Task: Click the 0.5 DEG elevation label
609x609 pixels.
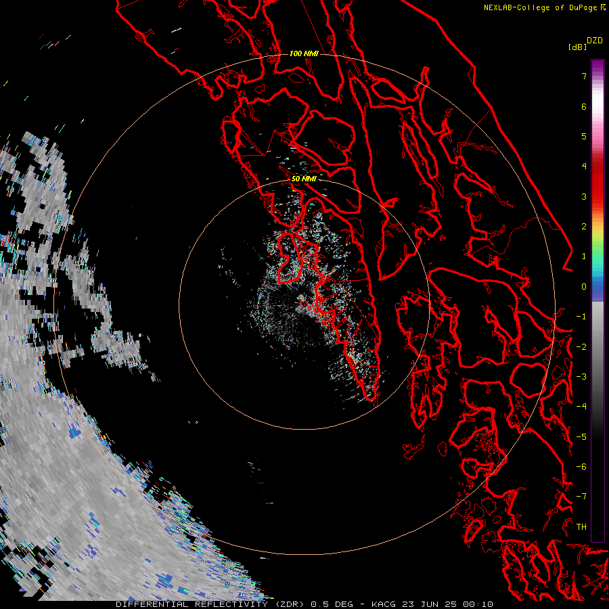Action: [332, 604]
